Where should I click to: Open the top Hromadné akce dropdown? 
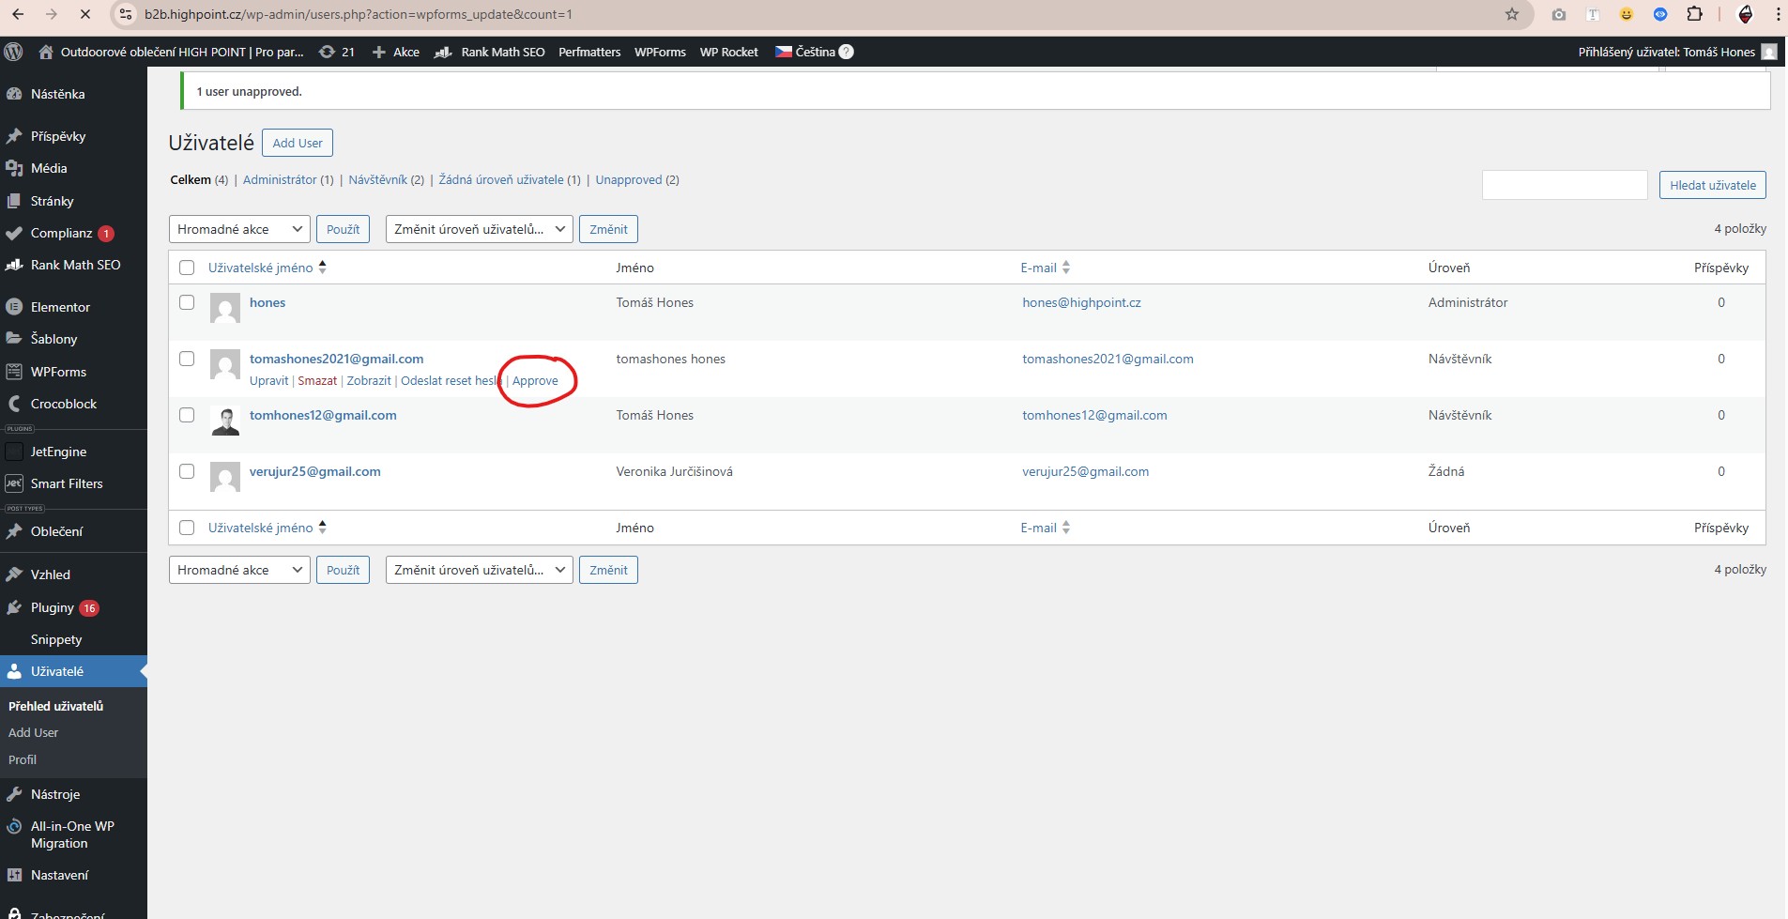click(239, 229)
